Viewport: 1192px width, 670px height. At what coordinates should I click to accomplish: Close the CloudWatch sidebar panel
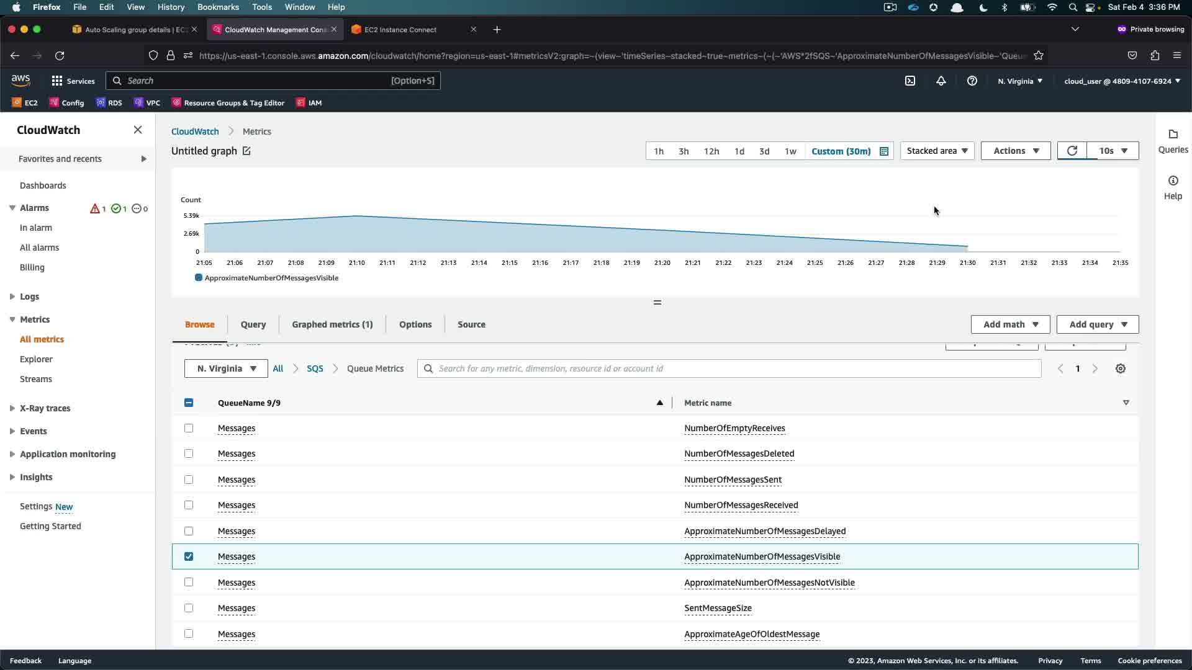click(138, 130)
